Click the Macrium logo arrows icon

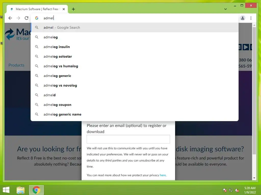[10, 34]
